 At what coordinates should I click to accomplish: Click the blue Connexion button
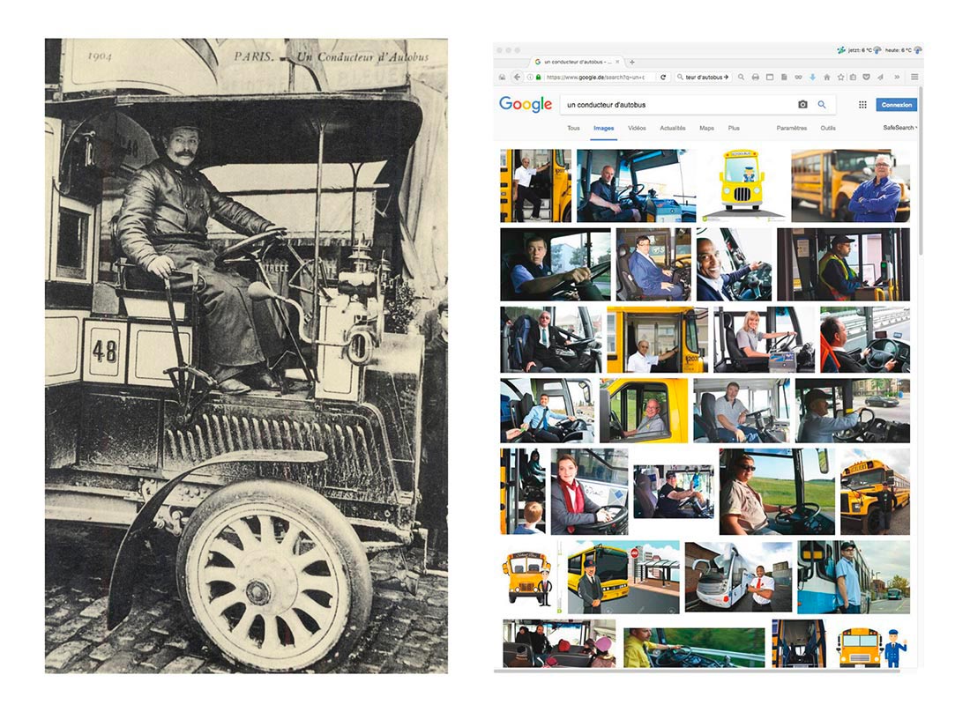(896, 105)
